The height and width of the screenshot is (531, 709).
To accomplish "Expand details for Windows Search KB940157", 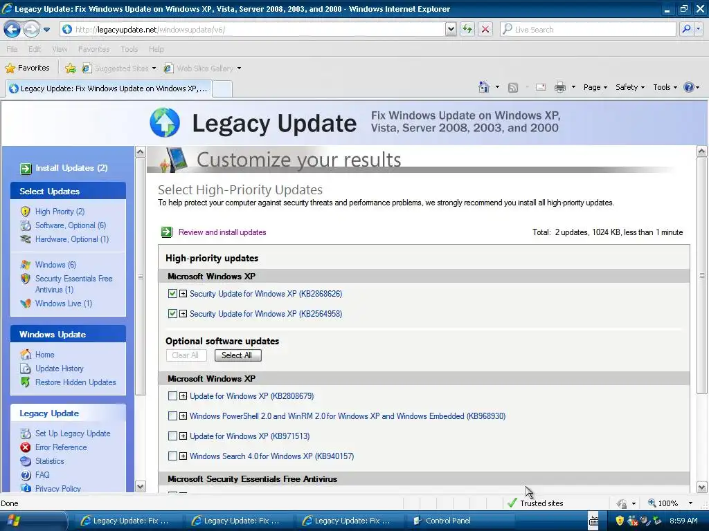I will pos(183,456).
